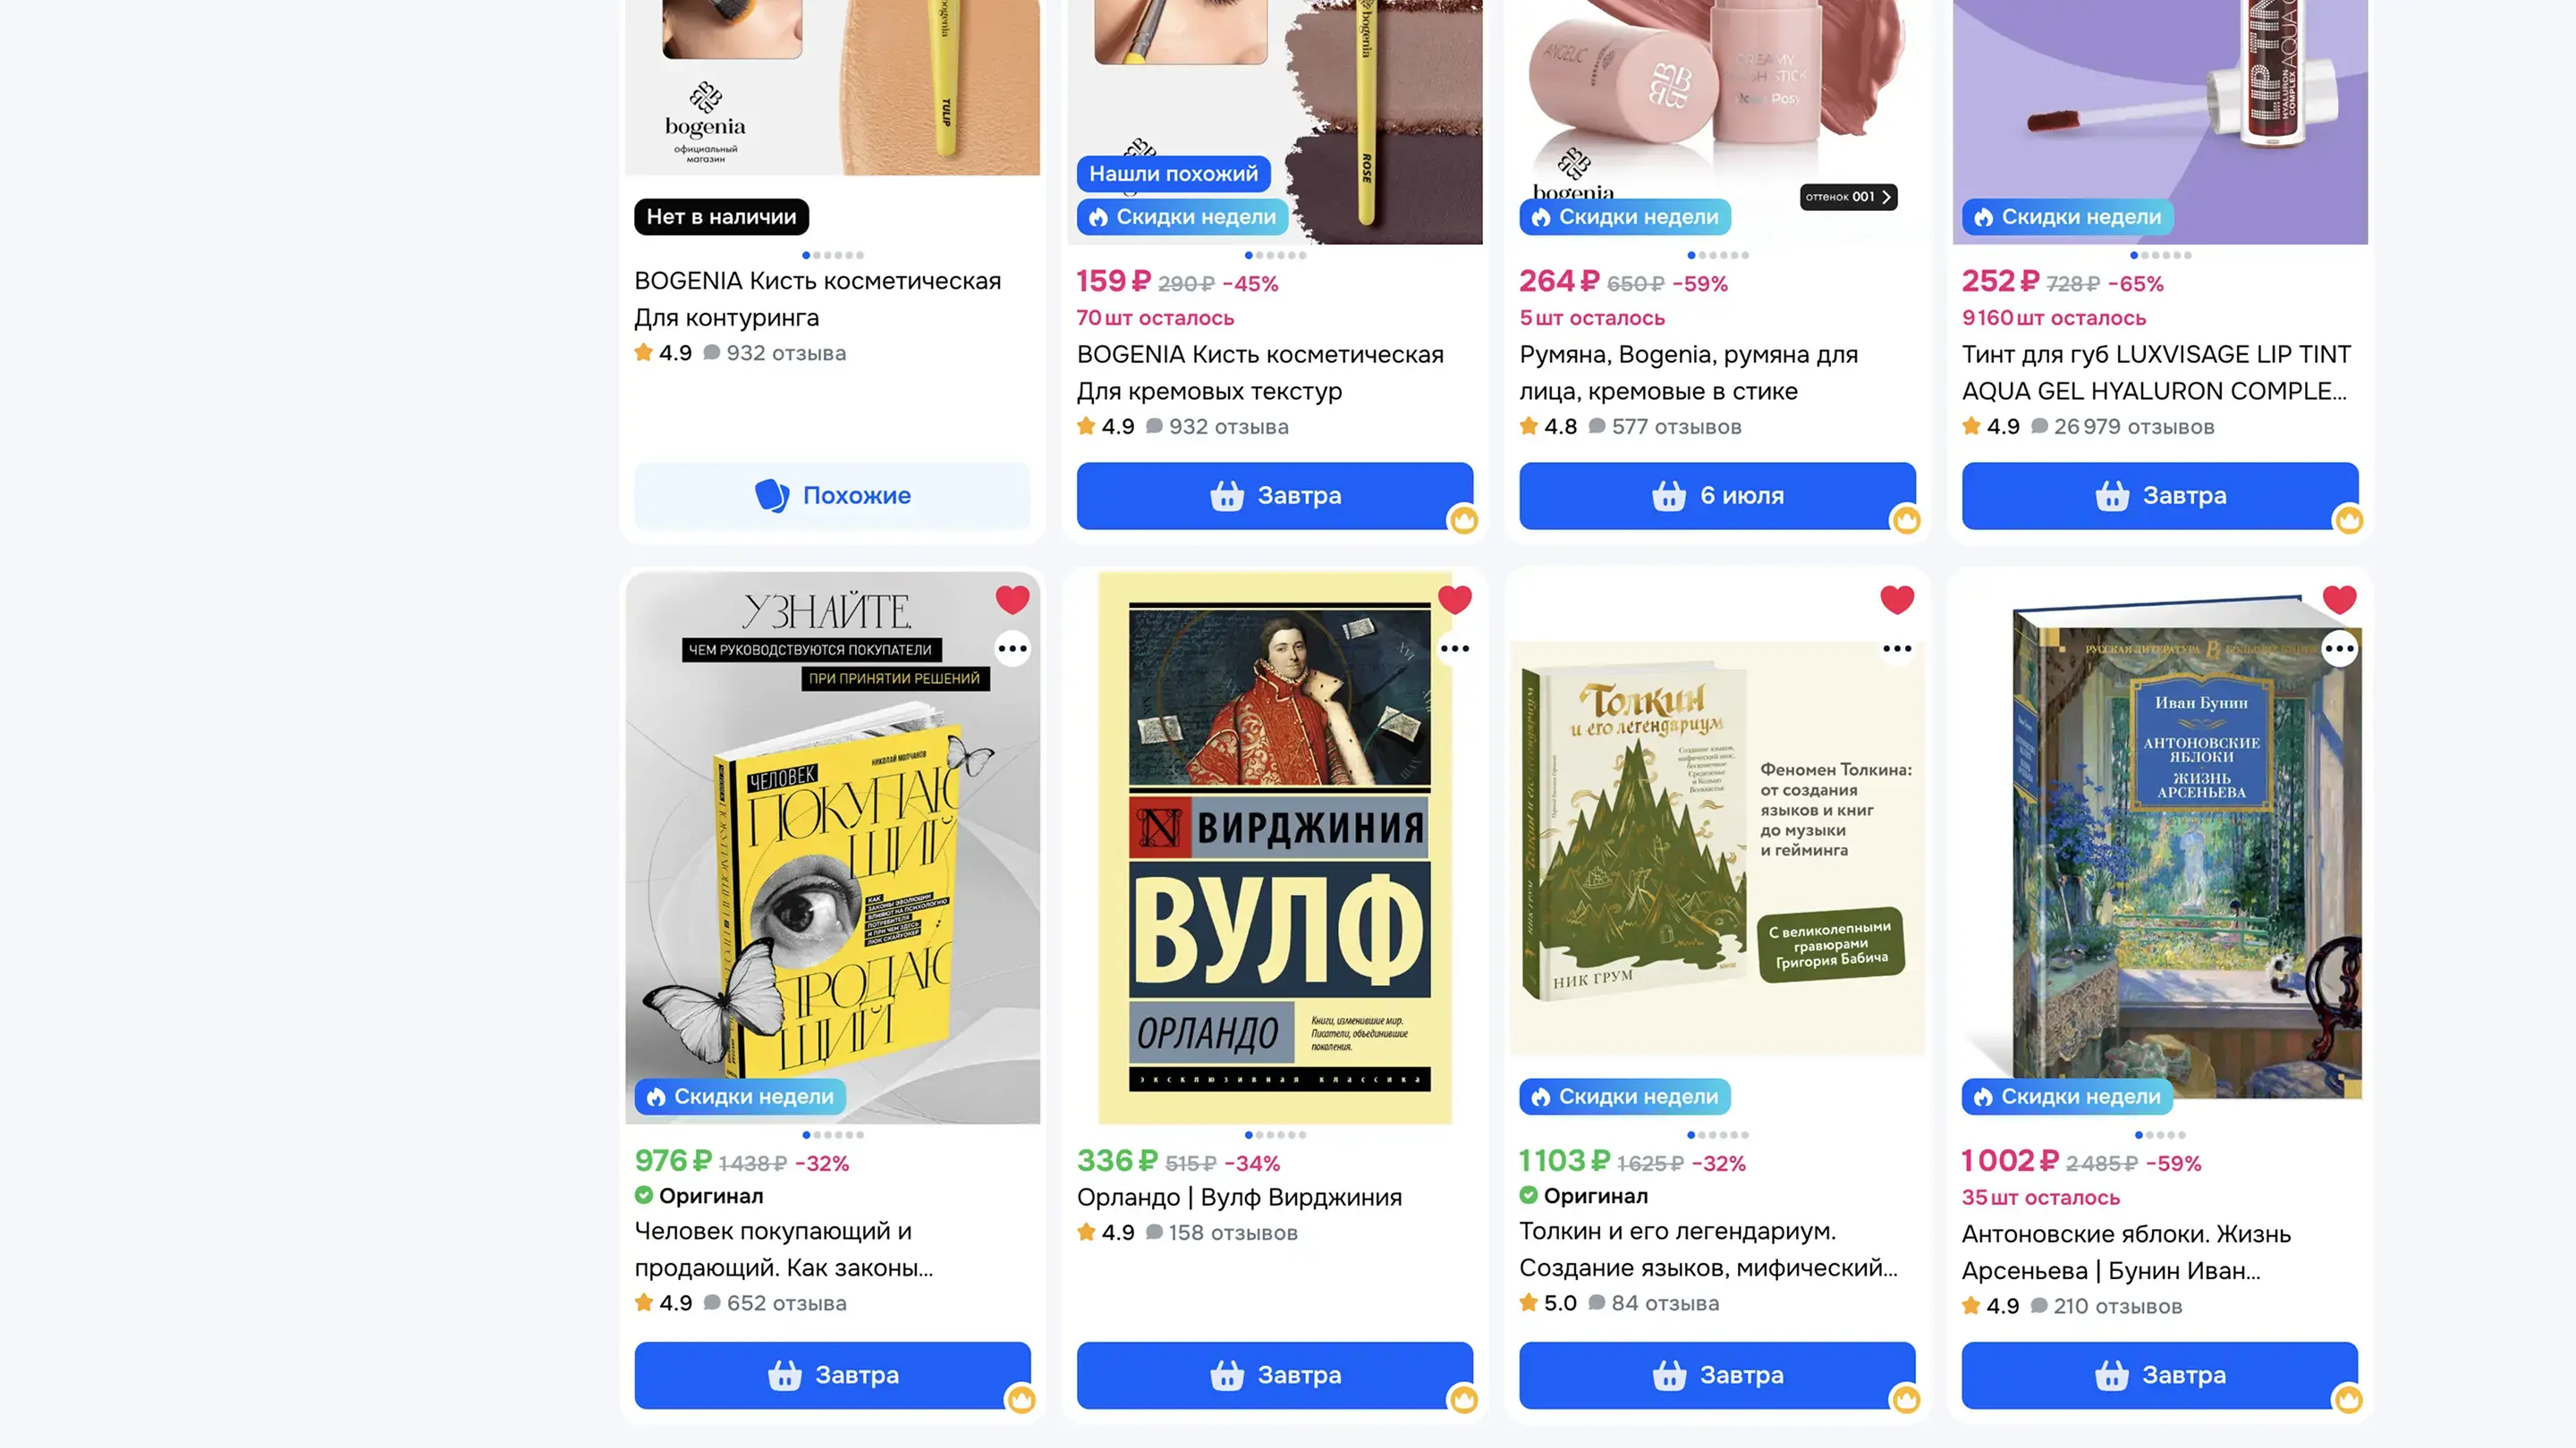Toggle heart on Bunin Antonovskie yabloki book
This screenshot has width=2576, height=1448.
coord(2339,600)
